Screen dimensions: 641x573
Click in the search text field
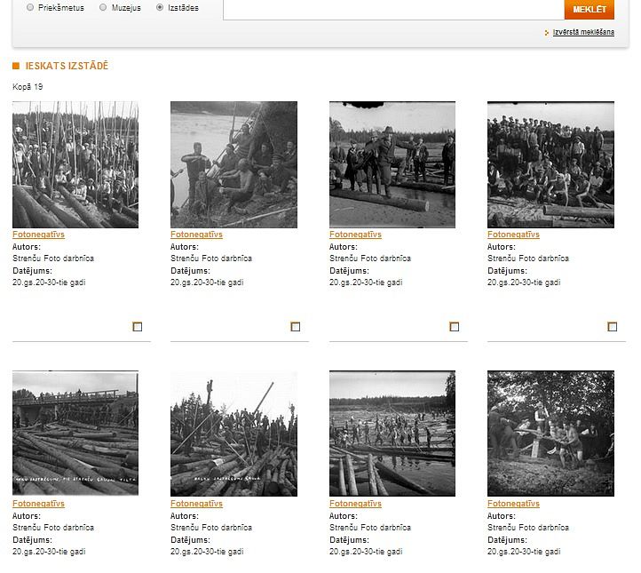click(391, 9)
